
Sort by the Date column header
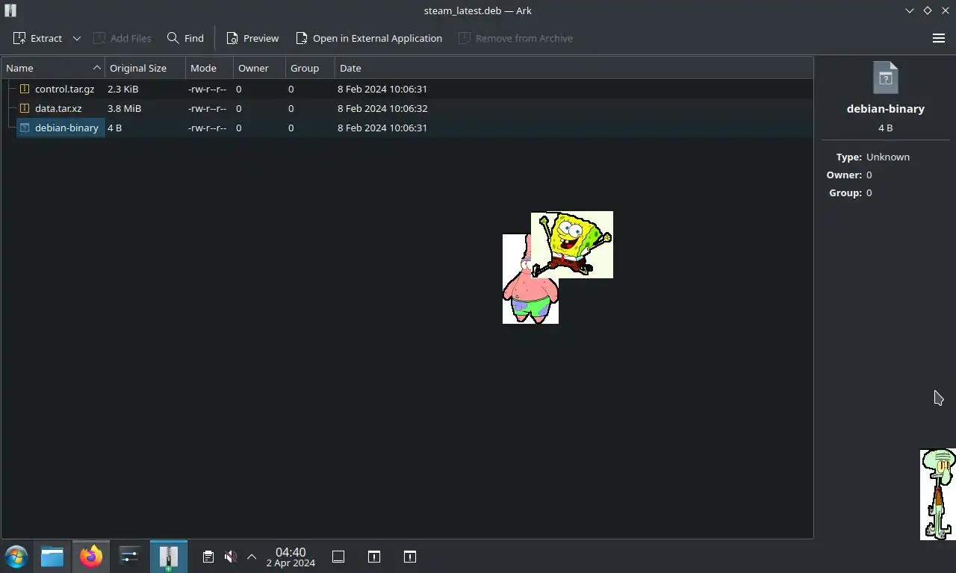pos(574,68)
